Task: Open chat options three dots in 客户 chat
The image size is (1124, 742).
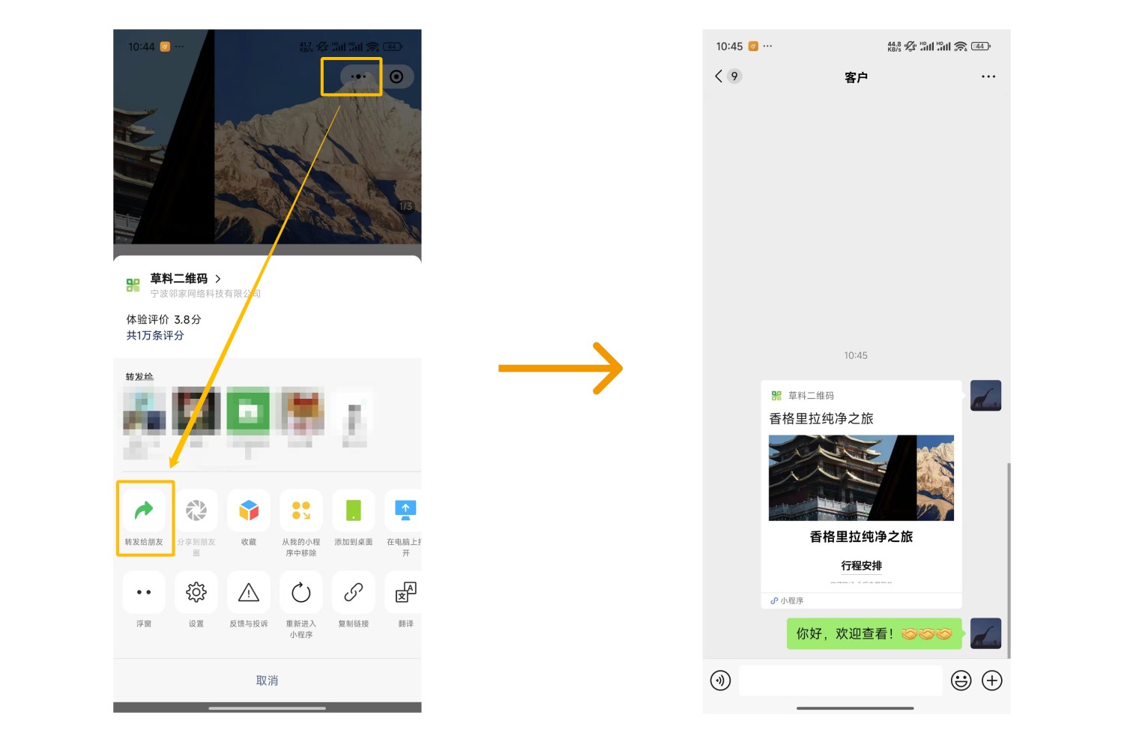Action: point(988,76)
